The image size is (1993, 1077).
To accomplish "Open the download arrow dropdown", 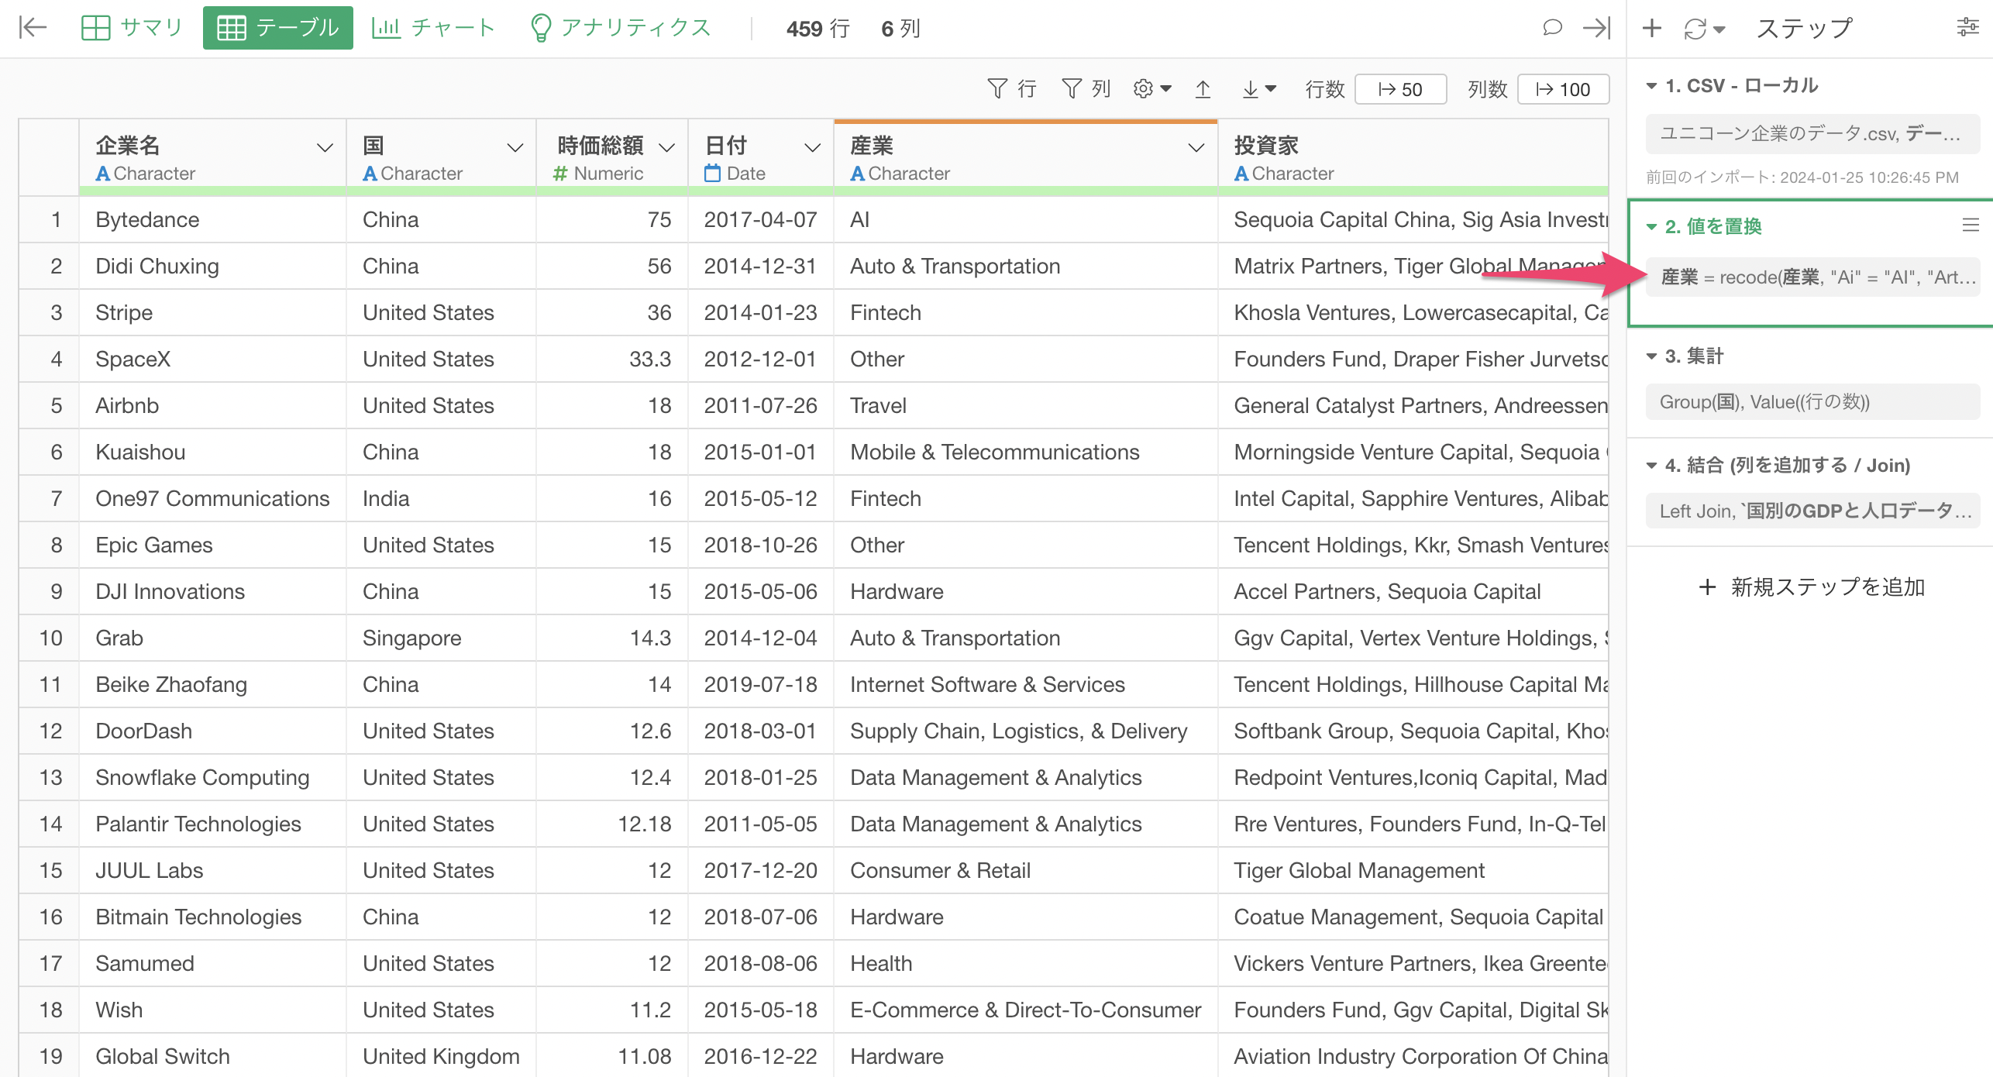I will (1259, 89).
